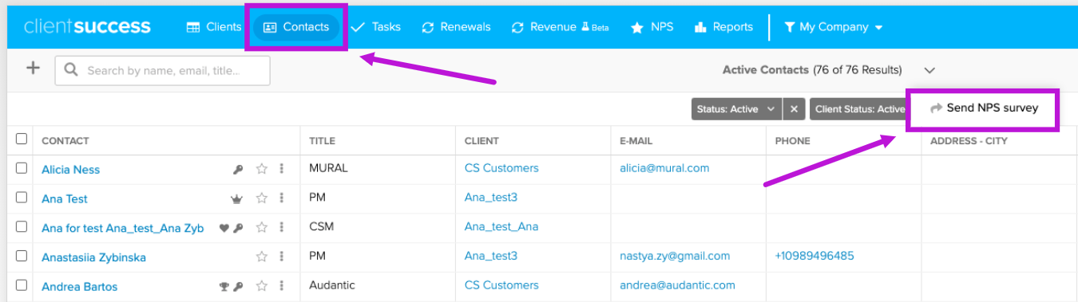Click the Audantic title cell
This screenshot has height=302, width=1078.
click(x=332, y=285)
